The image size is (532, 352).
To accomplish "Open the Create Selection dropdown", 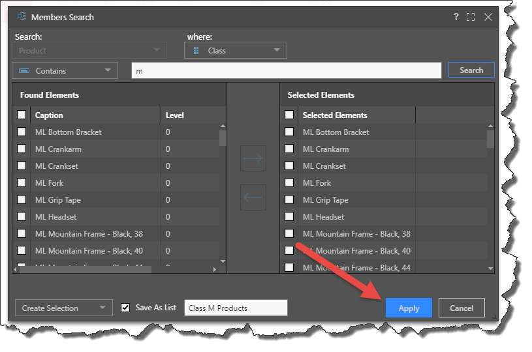I will point(63,308).
